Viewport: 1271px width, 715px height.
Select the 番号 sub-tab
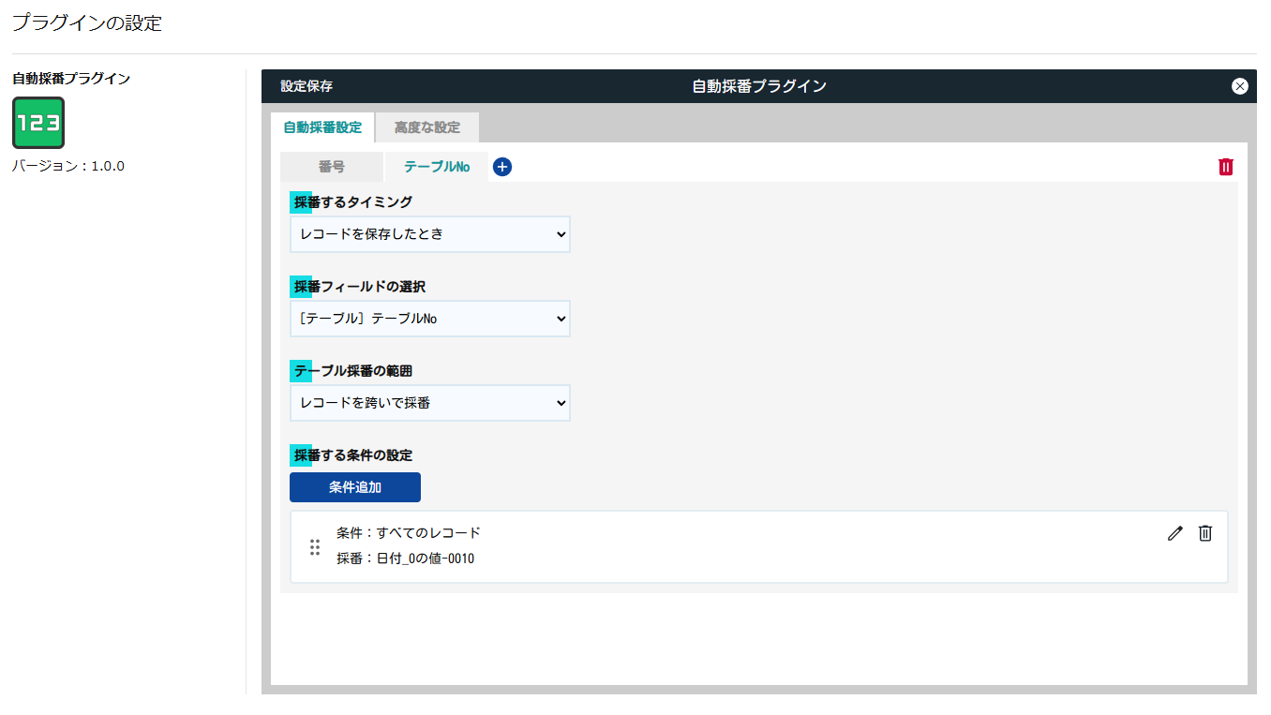point(332,166)
